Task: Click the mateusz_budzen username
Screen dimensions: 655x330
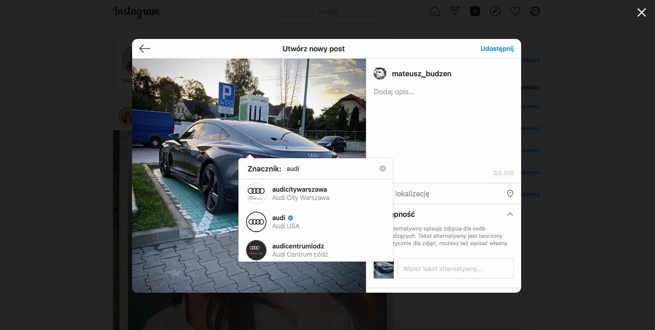Action: (x=421, y=74)
